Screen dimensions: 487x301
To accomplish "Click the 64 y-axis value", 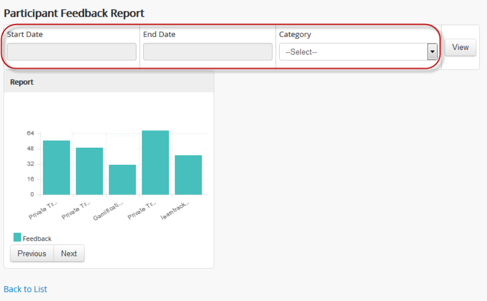I will (30, 133).
